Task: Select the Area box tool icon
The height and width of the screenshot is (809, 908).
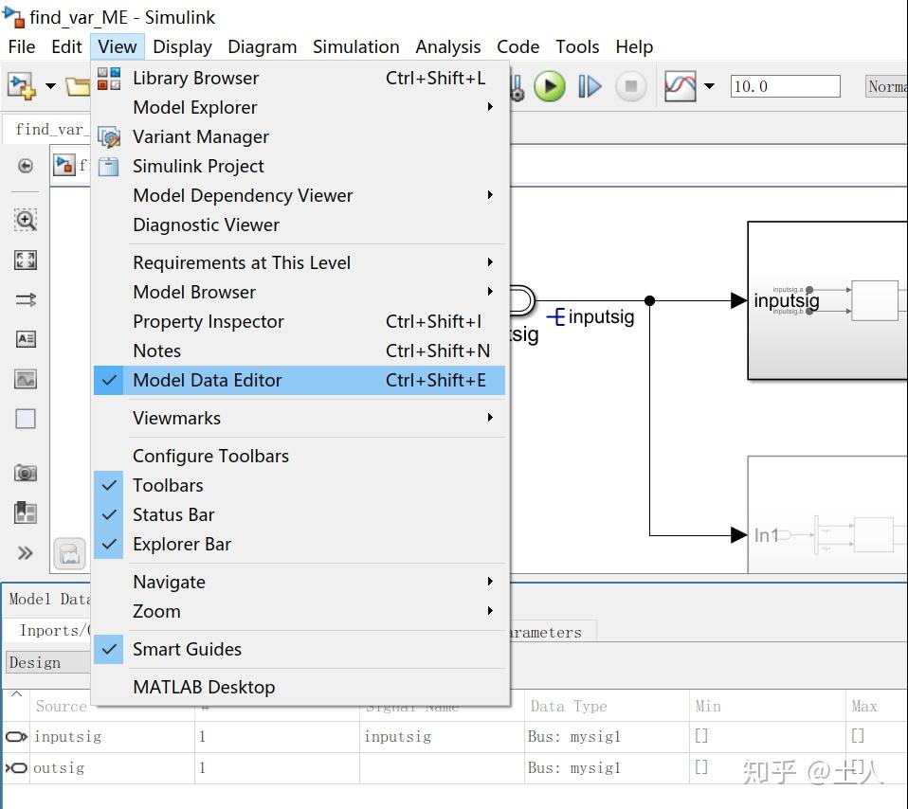Action: click(26, 419)
